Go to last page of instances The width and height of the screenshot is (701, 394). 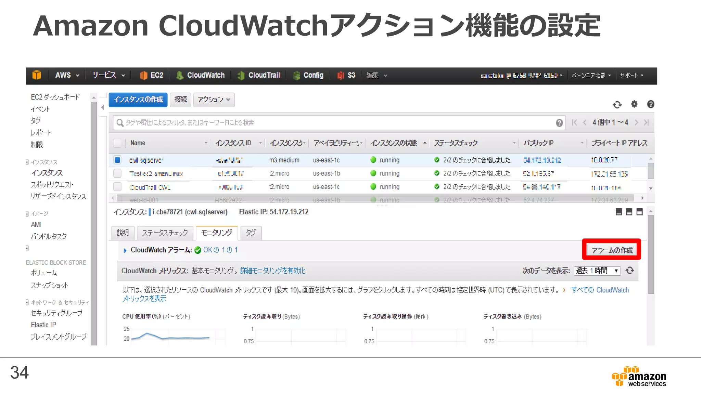tap(646, 122)
